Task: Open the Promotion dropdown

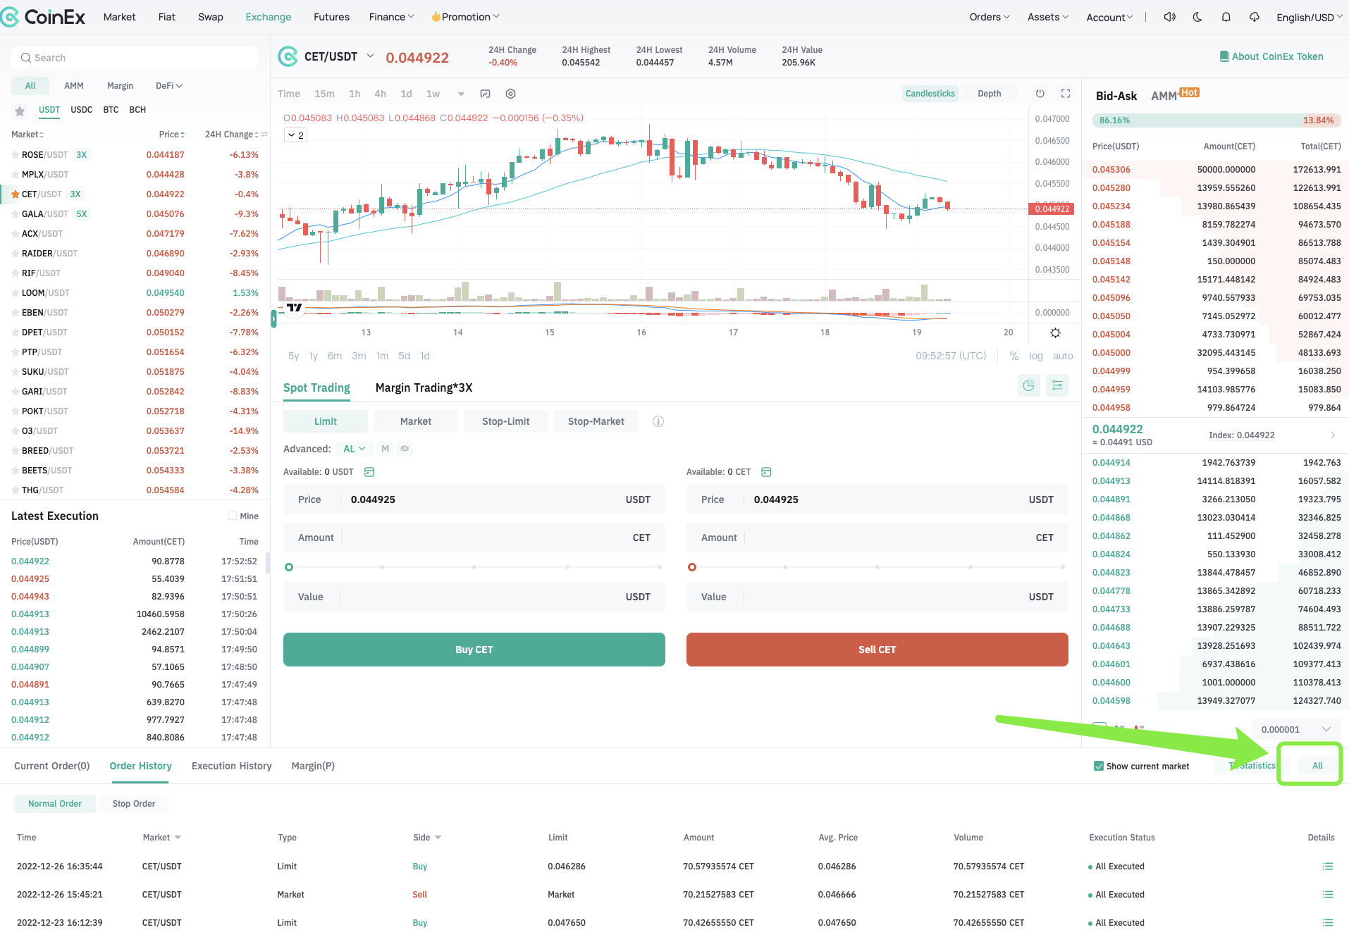Action: [x=465, y=17]
